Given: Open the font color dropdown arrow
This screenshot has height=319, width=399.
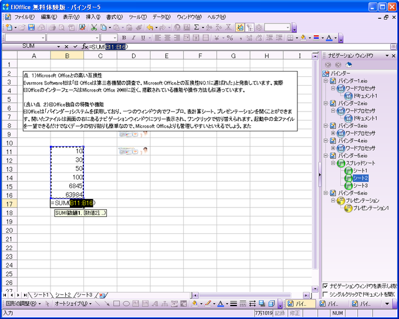Looking at the screenshot, I should [336, 38].
